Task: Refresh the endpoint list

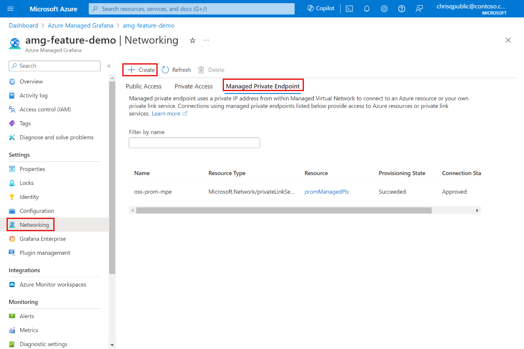Action: [176, 69]
